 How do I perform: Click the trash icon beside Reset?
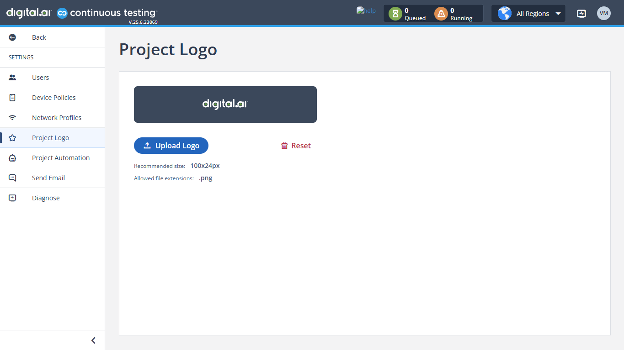pos(284,146)
